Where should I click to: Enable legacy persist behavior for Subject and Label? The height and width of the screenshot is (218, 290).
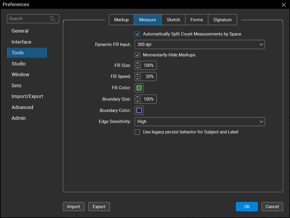click(137, 132)
